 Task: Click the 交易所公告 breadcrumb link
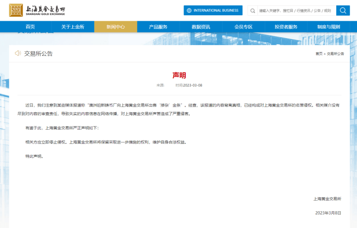click(335, 53)
